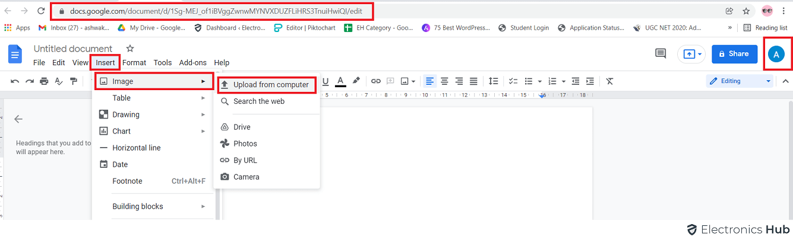Viewport: 793px width, 236px height.
Task: Open the Reading list
Action: [765, 27]
